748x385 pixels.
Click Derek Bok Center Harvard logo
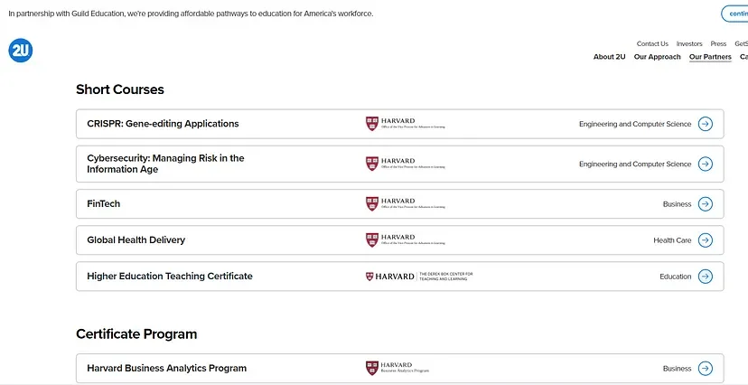pos(419,277)
